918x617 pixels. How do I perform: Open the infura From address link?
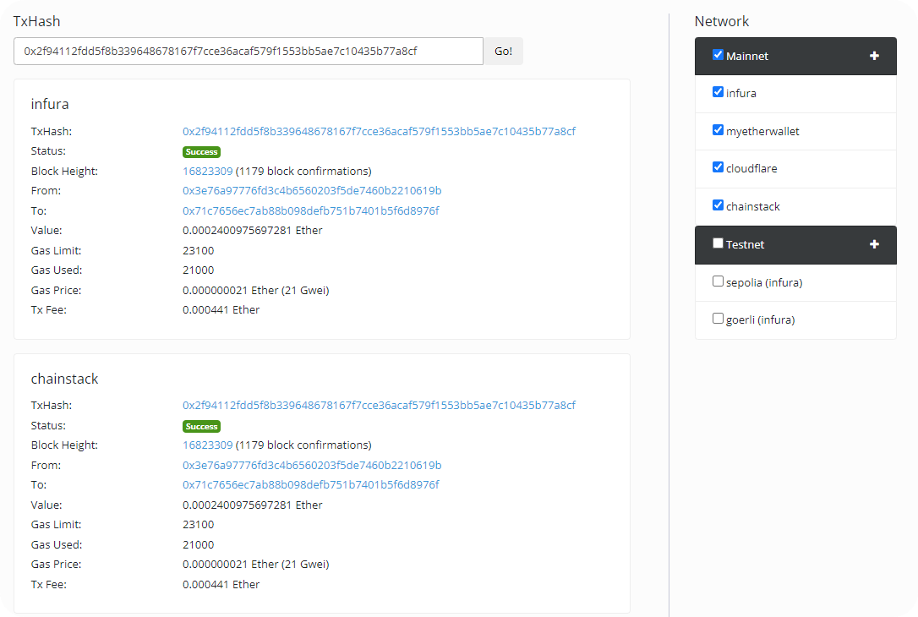click(x=312, y=191)
